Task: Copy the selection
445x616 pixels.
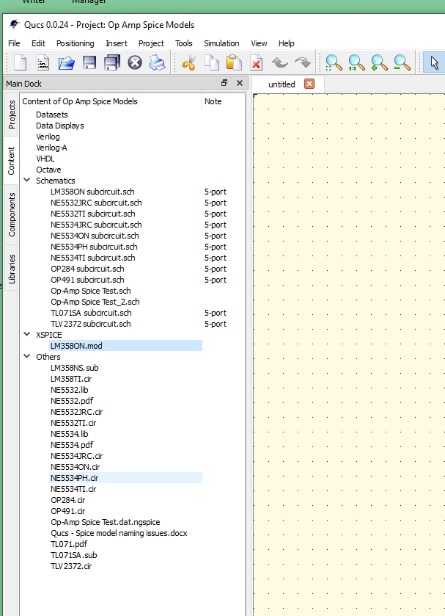Action: point(212,63)
